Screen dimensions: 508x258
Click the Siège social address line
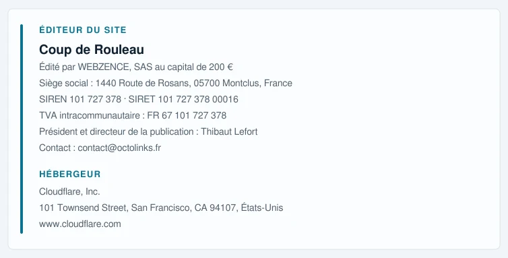tap(166, 84)
